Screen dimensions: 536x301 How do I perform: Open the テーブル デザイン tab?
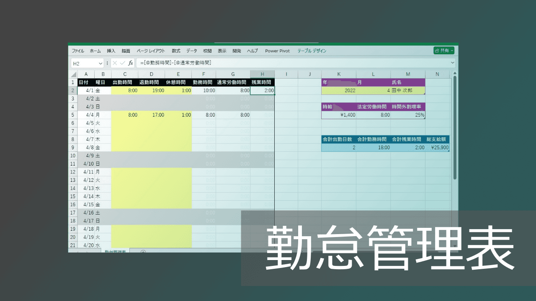[312, 51]
